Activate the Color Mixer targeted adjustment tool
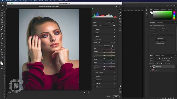 click(x=114, y=43)
